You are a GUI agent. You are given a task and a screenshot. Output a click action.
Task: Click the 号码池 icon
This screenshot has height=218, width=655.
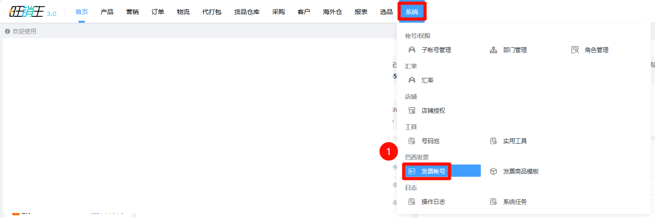(412, 141)
